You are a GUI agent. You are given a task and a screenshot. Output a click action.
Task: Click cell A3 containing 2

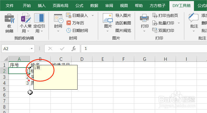tap(19, 77)
